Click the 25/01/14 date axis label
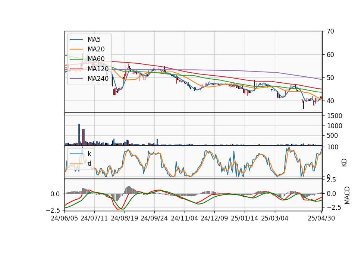358x257 pixels. [245, 218]
